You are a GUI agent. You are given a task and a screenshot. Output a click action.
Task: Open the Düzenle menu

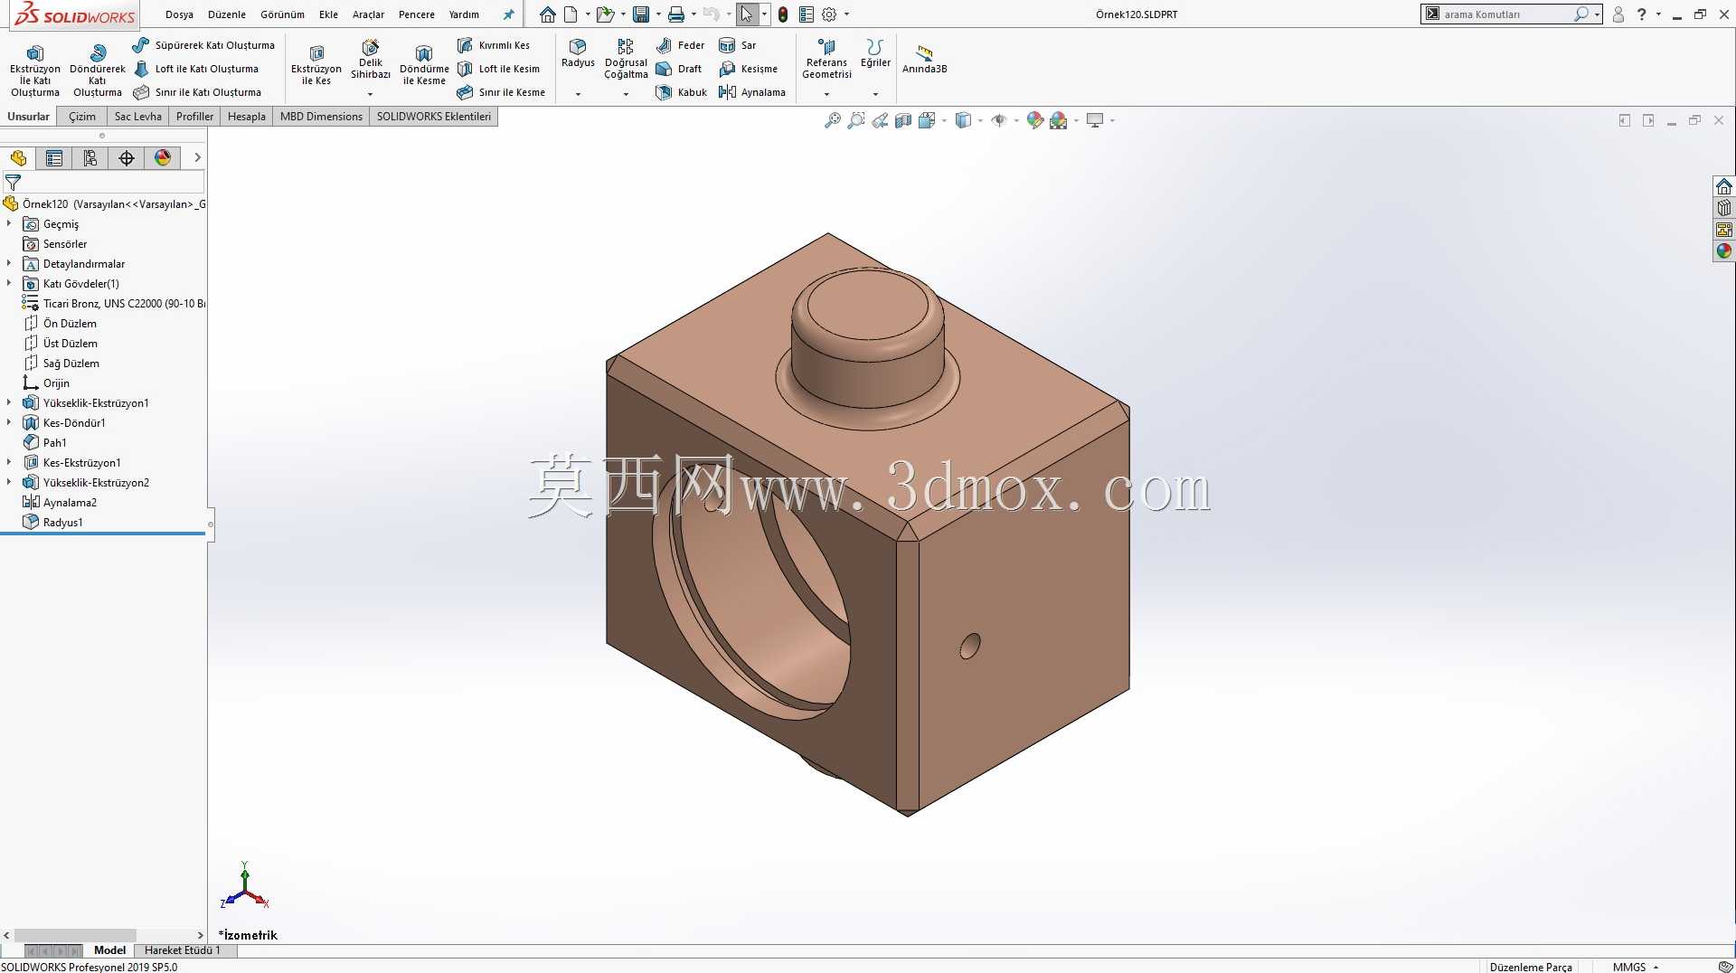click(227, 14)
